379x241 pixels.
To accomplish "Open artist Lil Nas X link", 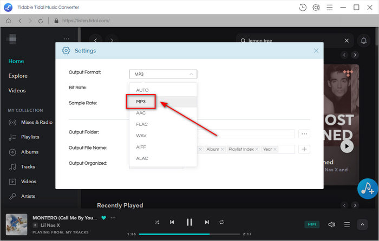I will (50, 225).
